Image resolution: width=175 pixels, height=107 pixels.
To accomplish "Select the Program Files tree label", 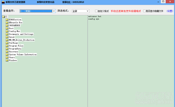I will coord(16,46).
